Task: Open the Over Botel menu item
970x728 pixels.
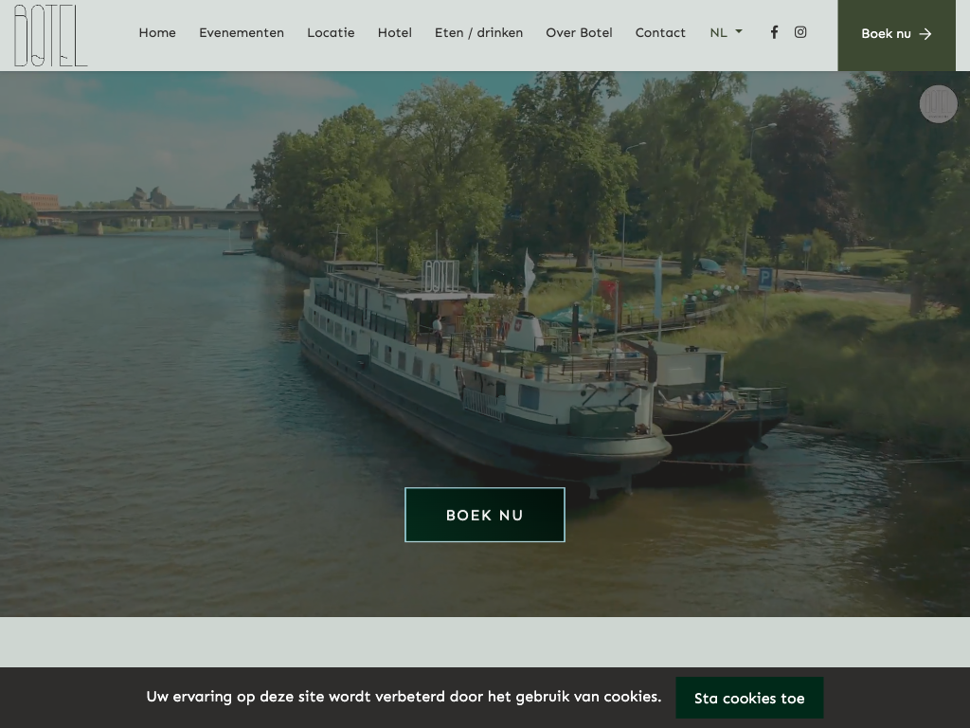Action: pyautogui.click(x=579, y=32)
